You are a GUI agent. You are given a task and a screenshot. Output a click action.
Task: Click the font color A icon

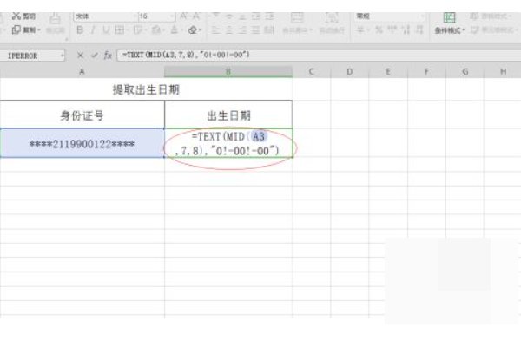click(175, 30)
